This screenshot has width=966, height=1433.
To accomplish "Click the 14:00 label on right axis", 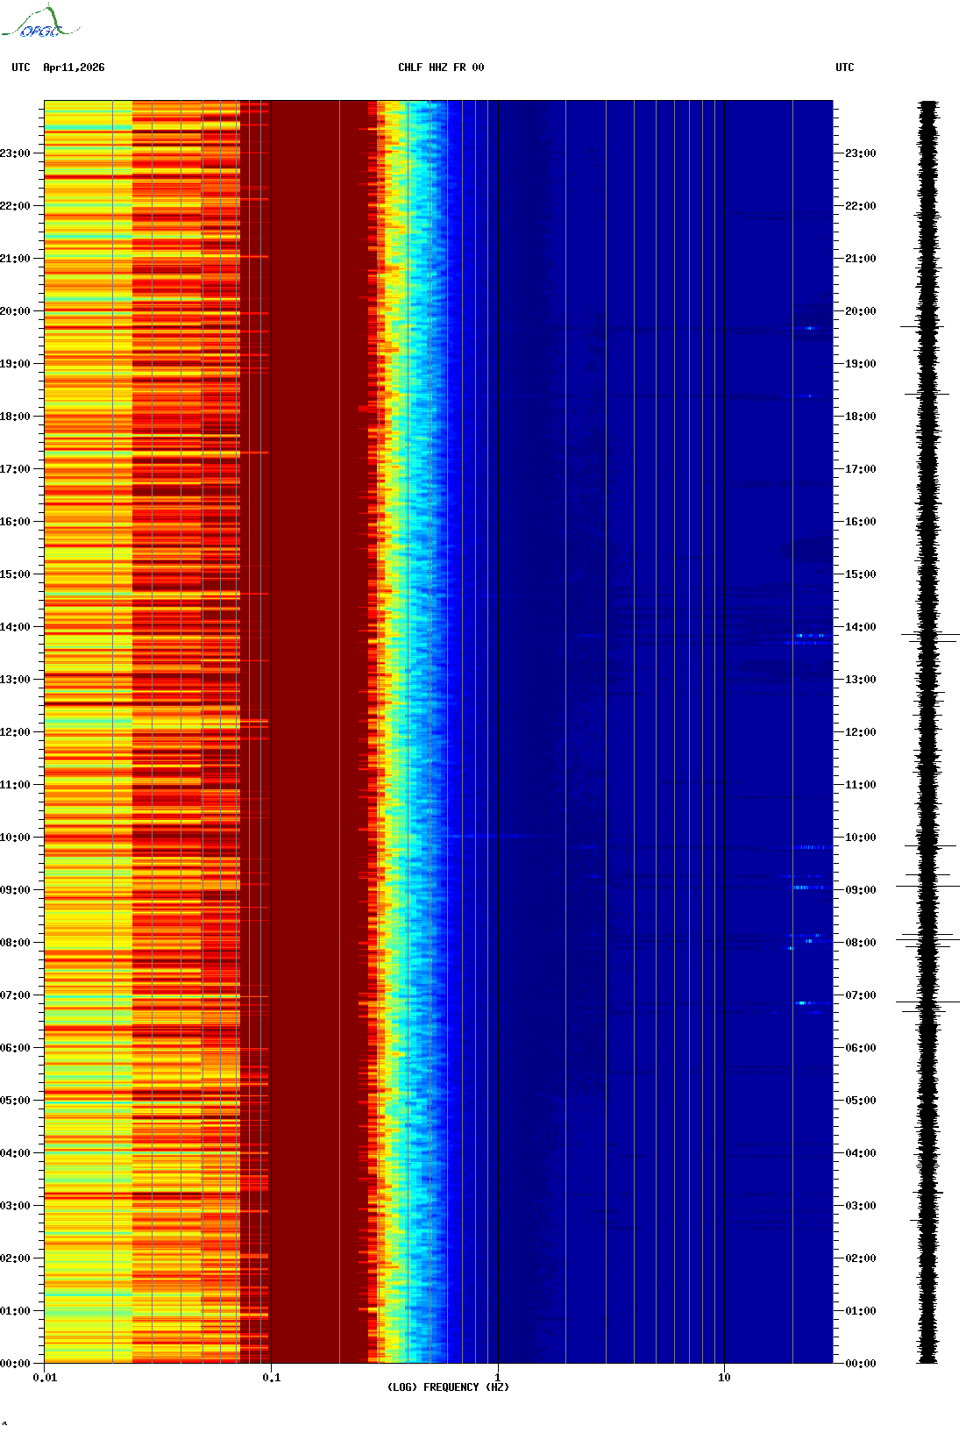I will [x=860, y=627].
